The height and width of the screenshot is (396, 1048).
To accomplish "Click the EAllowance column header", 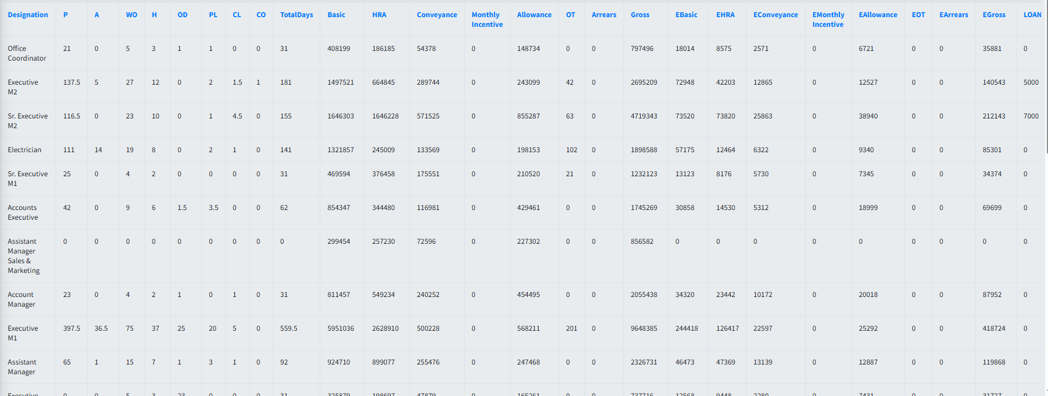I will [x=878, y=15].
